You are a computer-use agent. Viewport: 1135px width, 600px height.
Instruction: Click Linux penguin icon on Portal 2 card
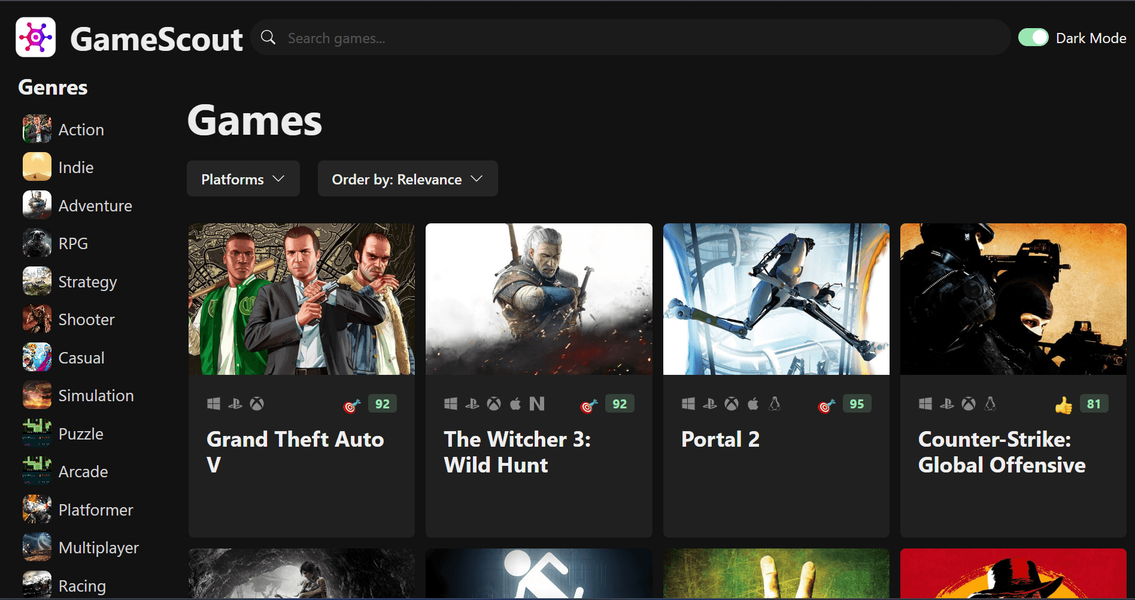775,404
